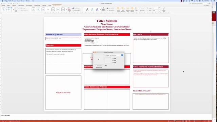Select the first shape style preset
The image size is (217, 122).
[x=34, y=9]
